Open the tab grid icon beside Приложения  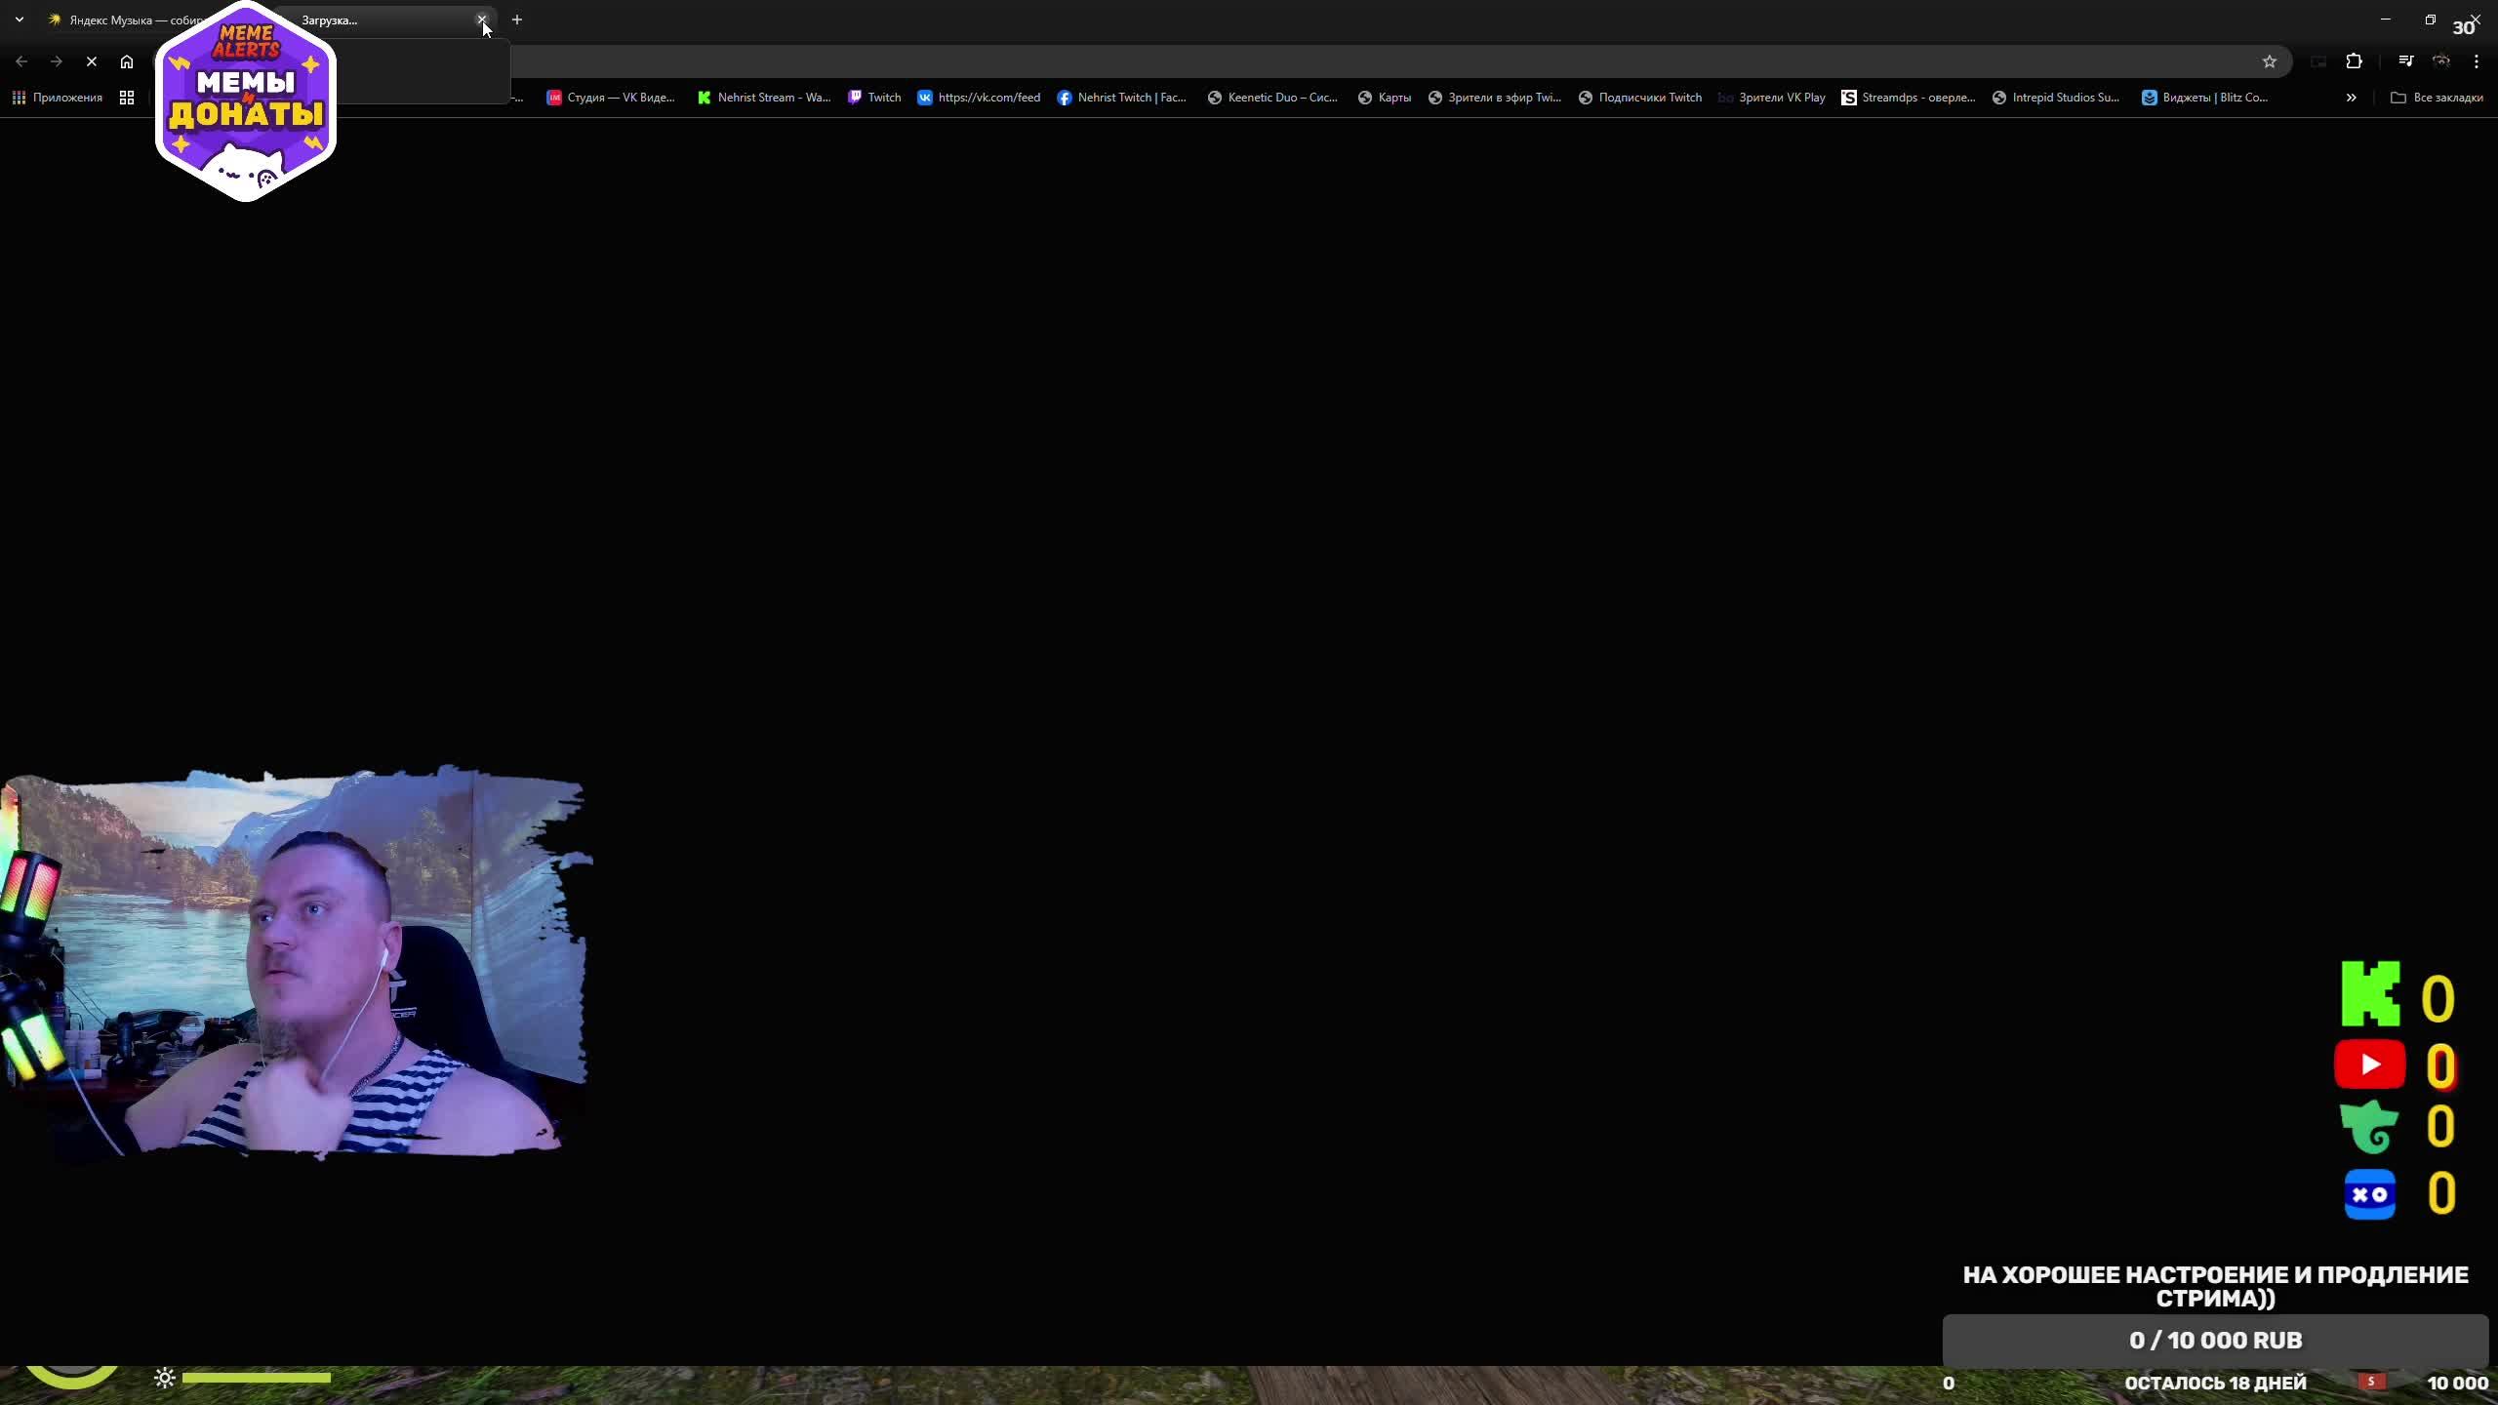click(127, 98)
